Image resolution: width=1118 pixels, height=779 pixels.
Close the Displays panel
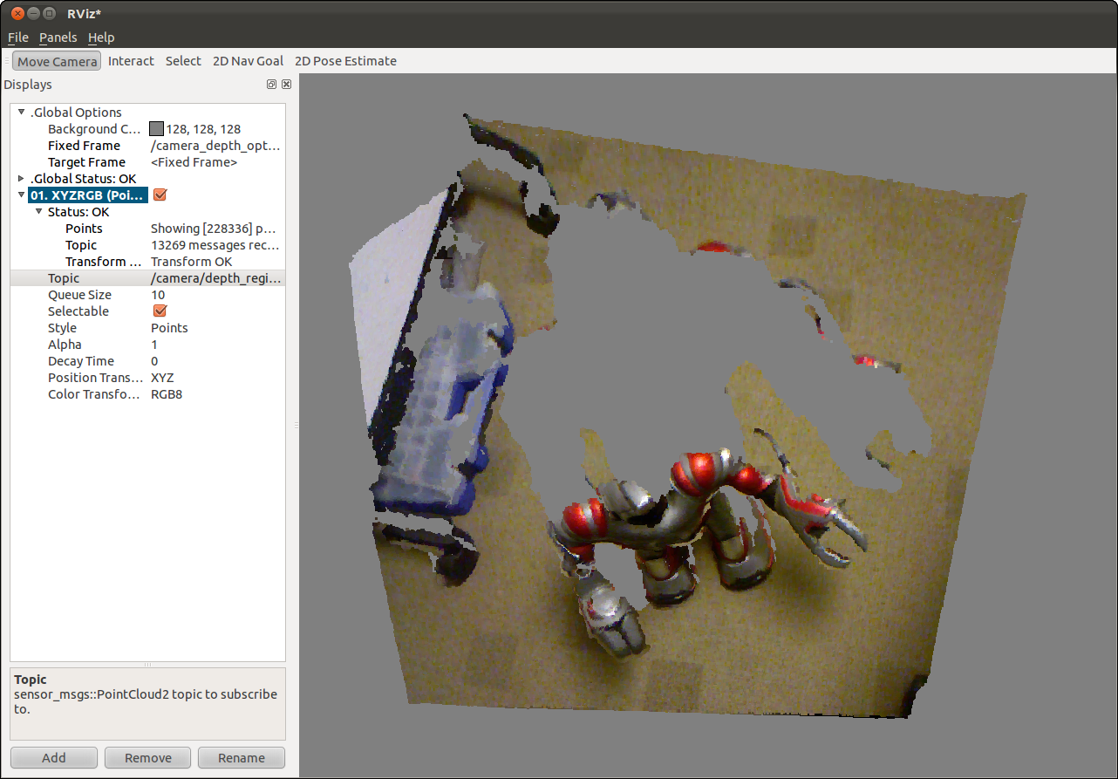click(x=286, y=85)
